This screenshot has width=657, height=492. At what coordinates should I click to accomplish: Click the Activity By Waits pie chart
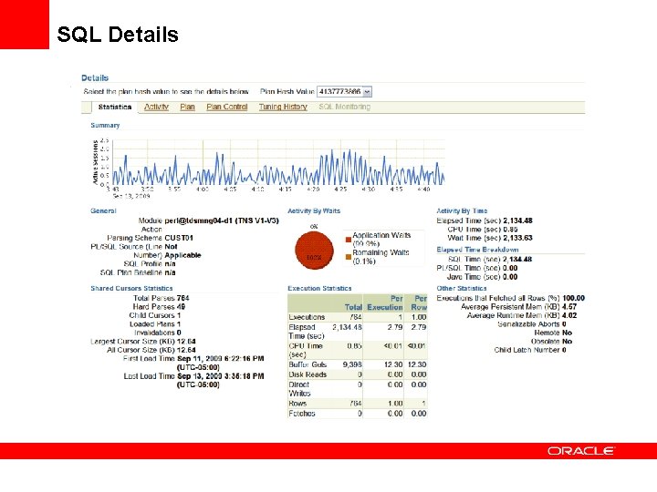tap(314, 251)
